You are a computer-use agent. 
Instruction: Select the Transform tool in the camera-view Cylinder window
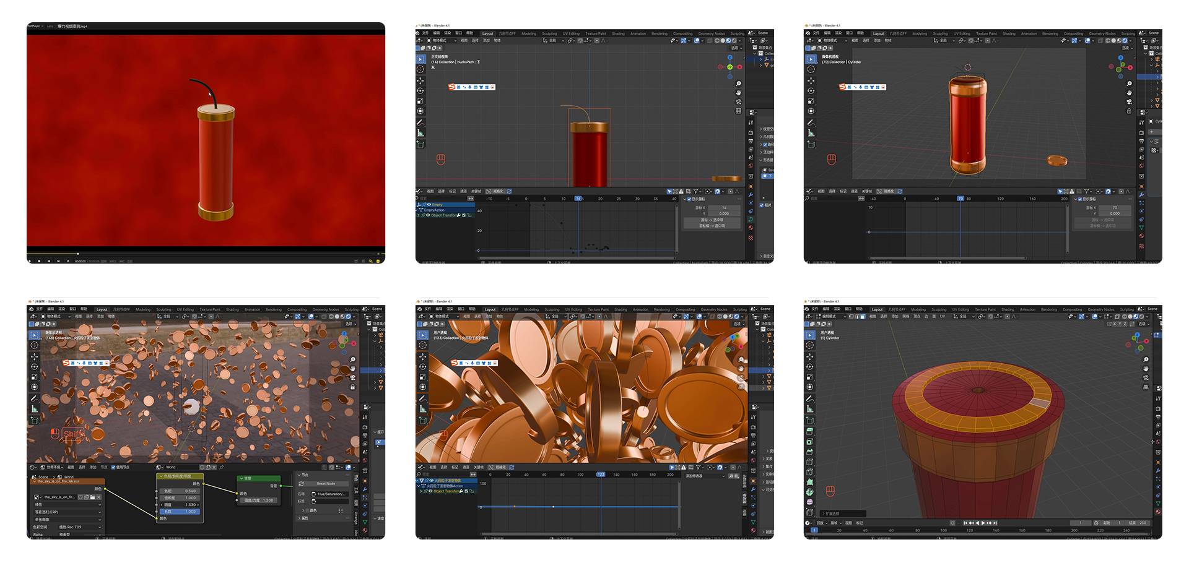pos(811,111)
